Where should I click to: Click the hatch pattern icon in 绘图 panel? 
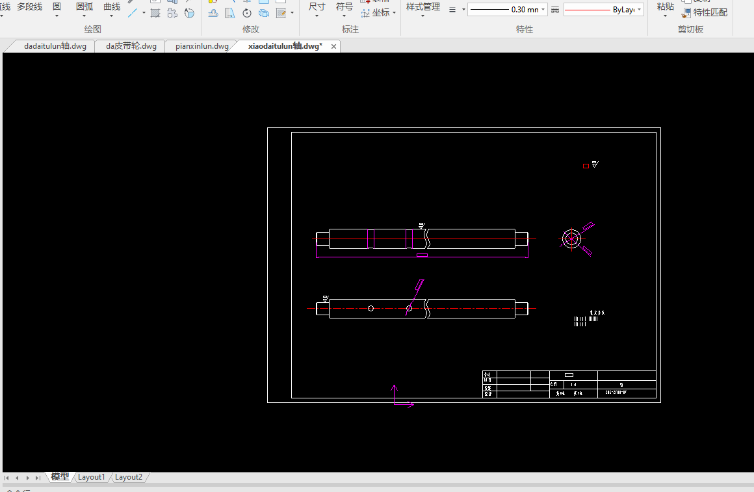pyautogui.click(x=155, y=13)
